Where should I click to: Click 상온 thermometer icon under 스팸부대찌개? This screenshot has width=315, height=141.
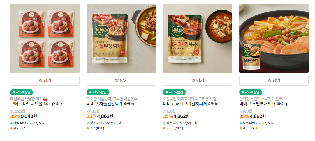pyautogui.click(x=240, y=123)
